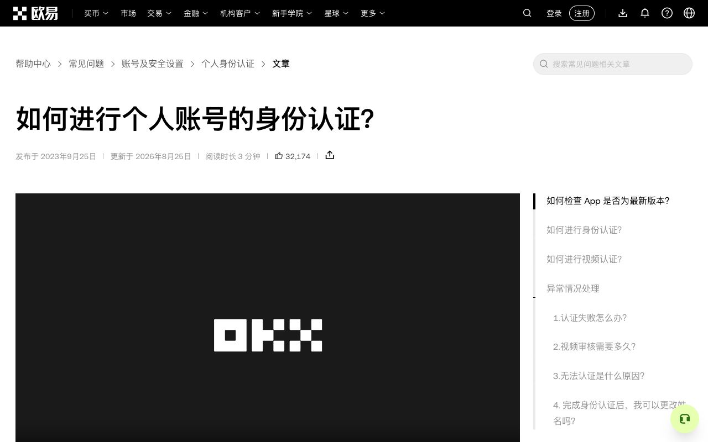Click the download app icon
708x442 pixels.
623,13
